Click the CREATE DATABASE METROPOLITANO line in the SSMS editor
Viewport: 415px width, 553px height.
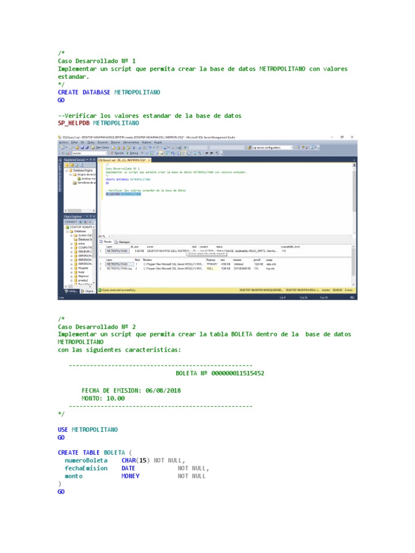(x=128, y=179)
